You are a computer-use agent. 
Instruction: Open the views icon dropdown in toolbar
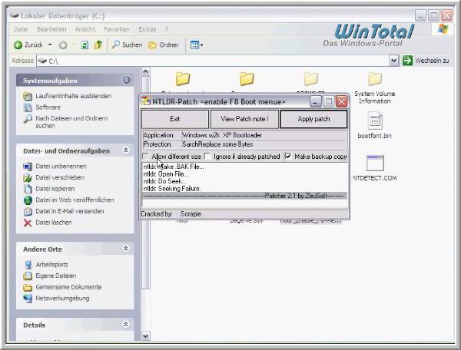197,45
